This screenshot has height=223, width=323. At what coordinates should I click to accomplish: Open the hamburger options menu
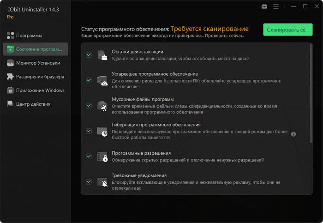[276, 6]
